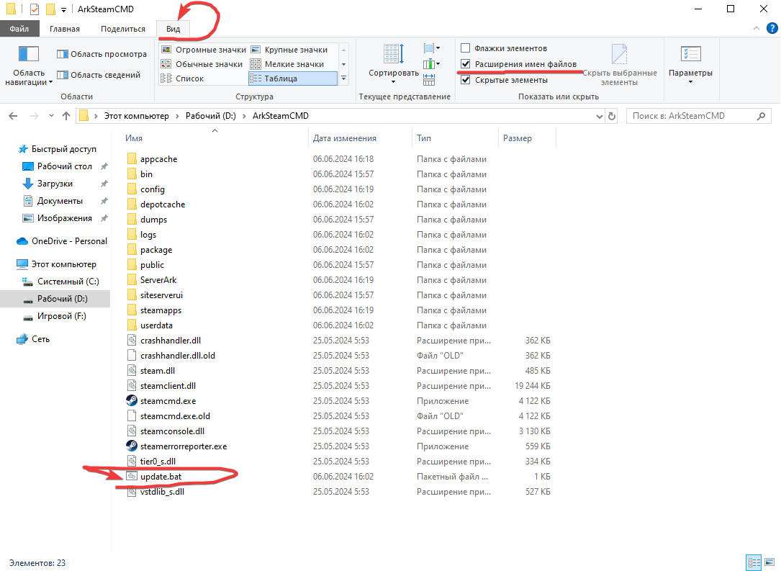This screenshot has width=781, height=571.
Task: Open Сеть in navigation pane
Action: [40, 339]
